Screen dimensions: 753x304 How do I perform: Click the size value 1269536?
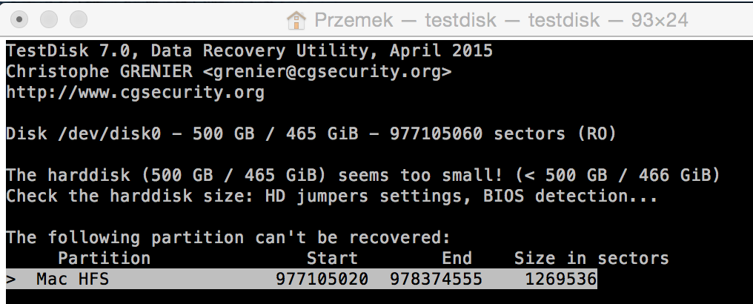pos(560,279)
